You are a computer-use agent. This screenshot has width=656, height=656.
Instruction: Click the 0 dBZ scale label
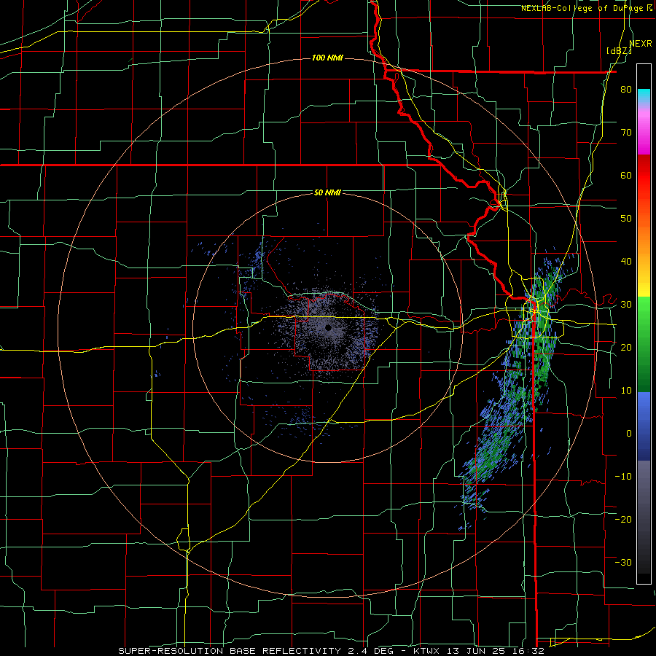(629, 434)
